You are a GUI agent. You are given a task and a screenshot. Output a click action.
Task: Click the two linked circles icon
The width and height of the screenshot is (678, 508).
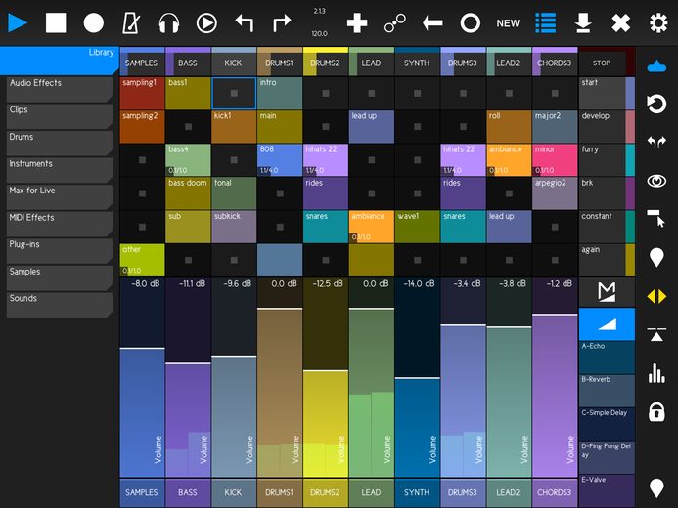point(395,22)
